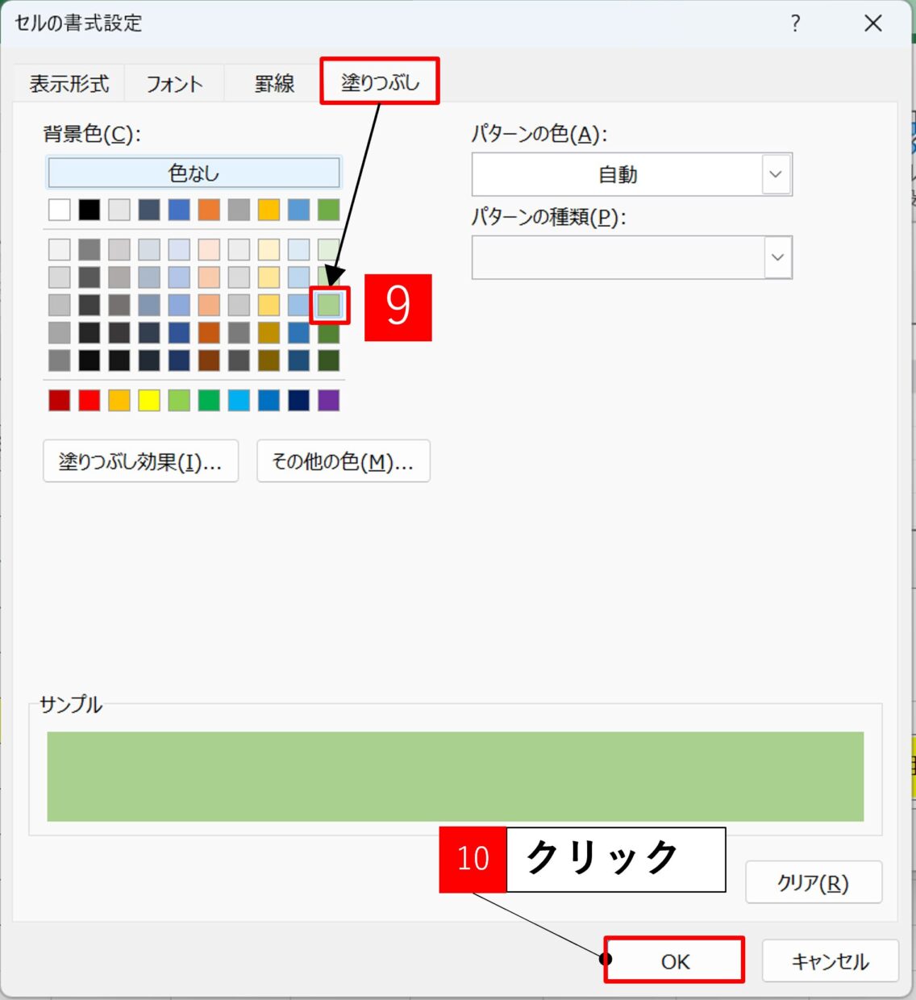Choose green in standard colors row
This screenshot has width=916, height=1000.
[x=209, y=400]
